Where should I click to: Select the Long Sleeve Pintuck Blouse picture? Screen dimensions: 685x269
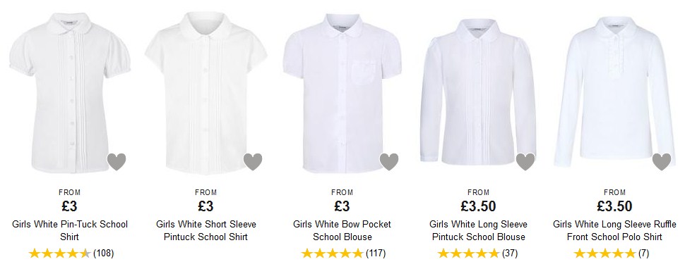[478, 93]
